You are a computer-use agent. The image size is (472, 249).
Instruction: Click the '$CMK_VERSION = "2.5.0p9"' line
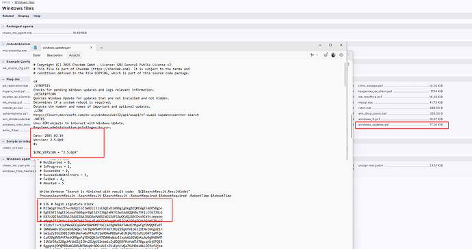click(x=55, y=152)
